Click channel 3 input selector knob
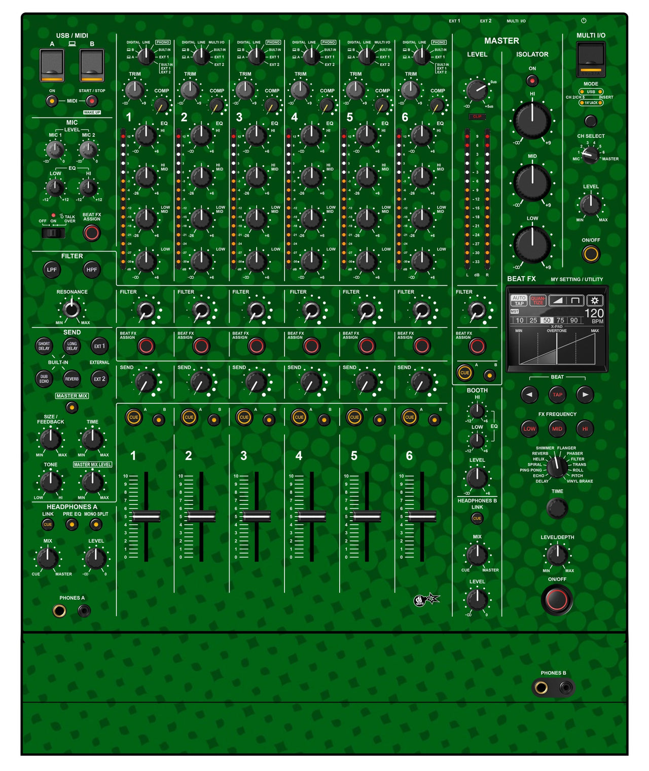649x771 pixels. 257,56
